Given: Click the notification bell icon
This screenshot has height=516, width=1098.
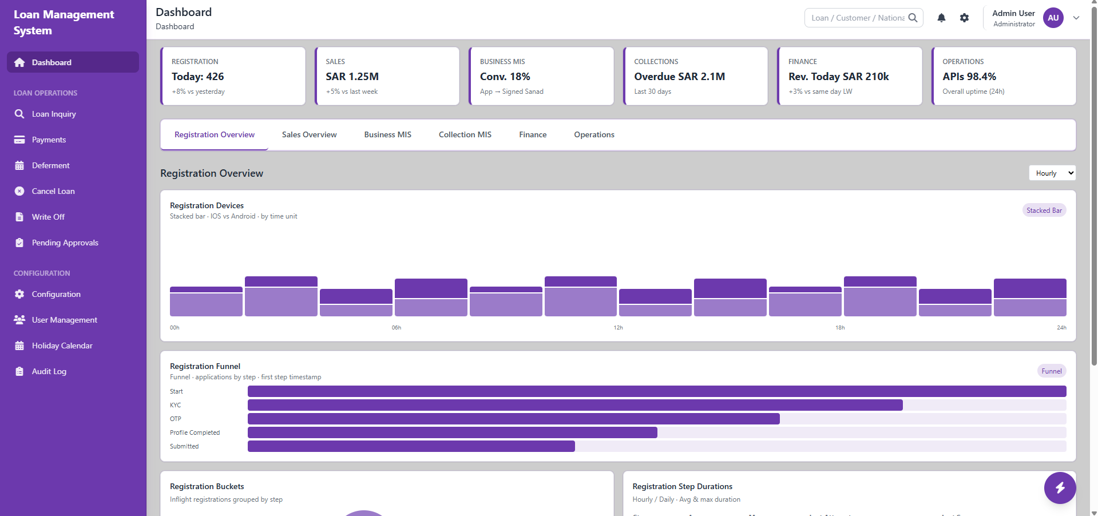Looking at the screenshot, I should pyautogui.click(x=941, y=18).
